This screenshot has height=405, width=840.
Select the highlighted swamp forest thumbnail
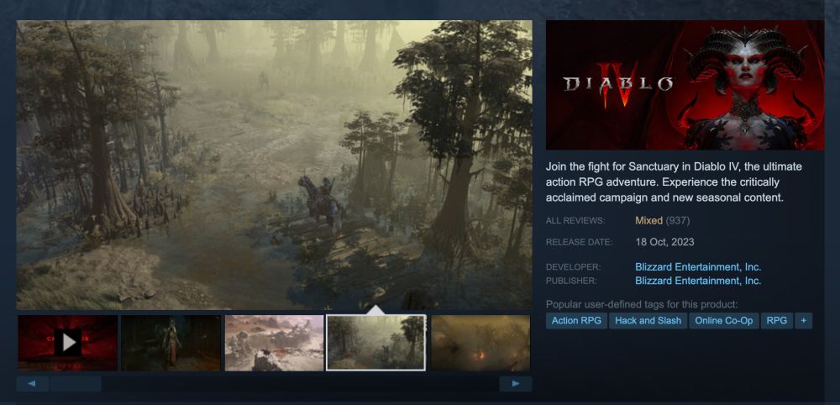coord(376,343)
